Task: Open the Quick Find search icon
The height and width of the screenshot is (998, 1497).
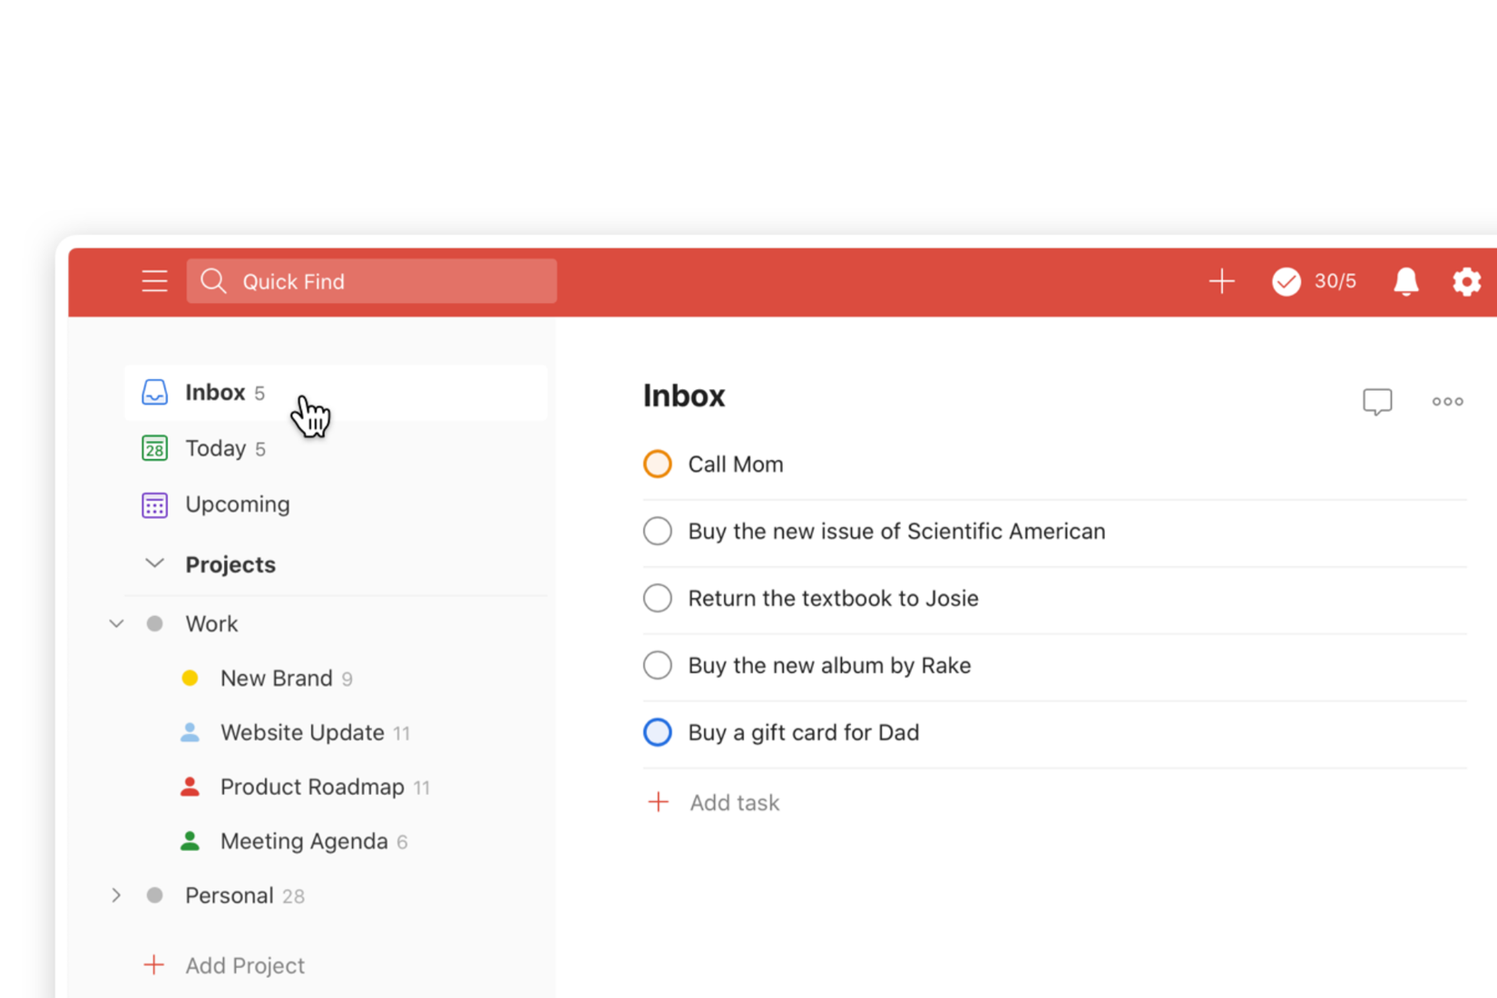Action: [x=213, y=281]
